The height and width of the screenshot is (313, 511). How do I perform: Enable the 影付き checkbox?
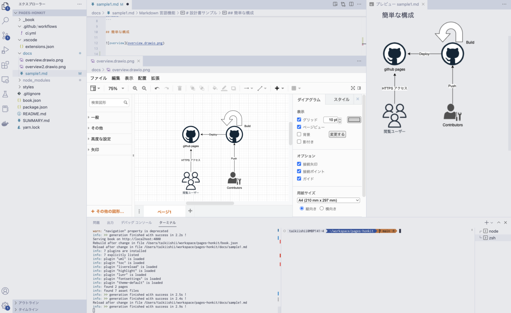click(x=299, y=141)
